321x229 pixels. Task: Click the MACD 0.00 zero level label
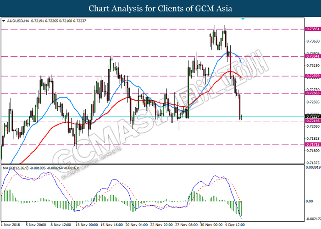pos(309,201)
